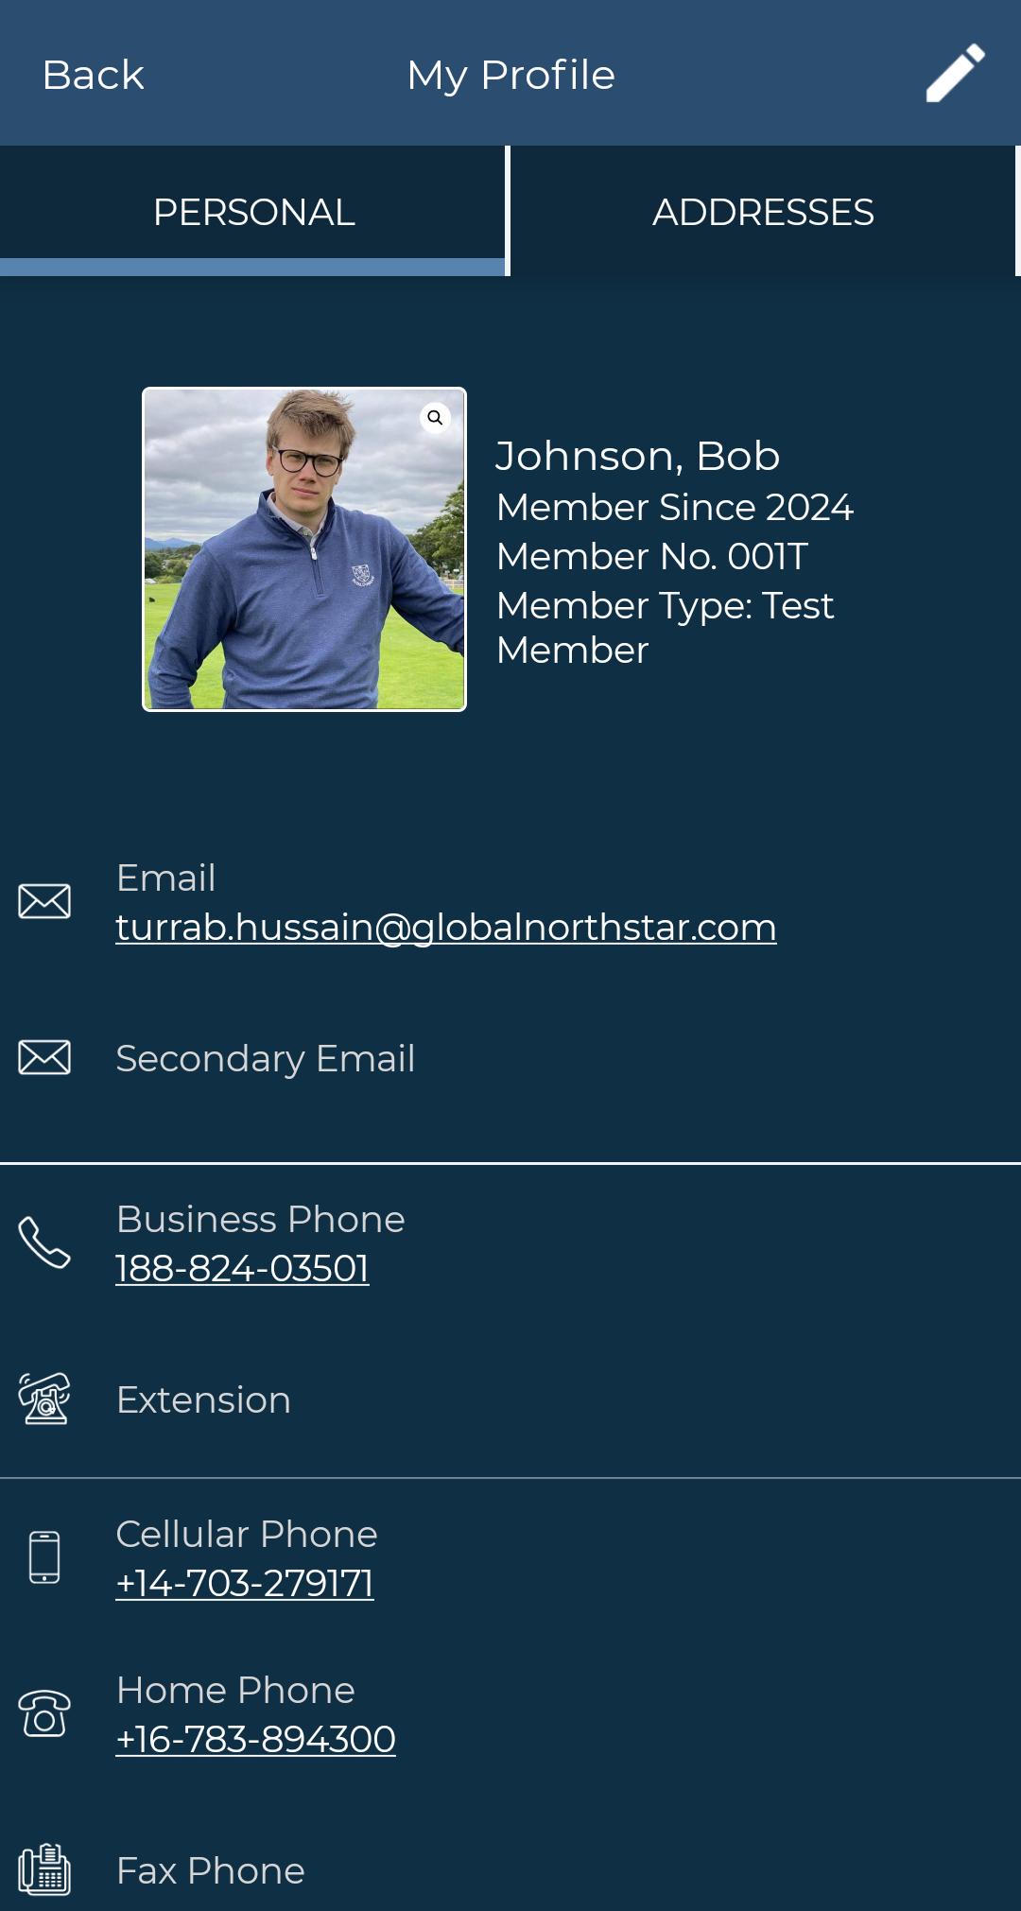Tap the Fax Phone machine icon
1021x1911 pixels.
(x=44, y=1869)
